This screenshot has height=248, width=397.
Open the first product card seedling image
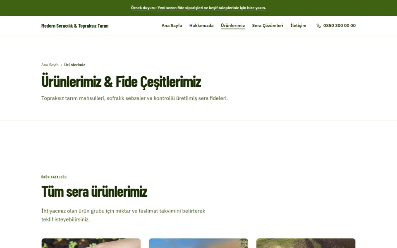(91, 243)
